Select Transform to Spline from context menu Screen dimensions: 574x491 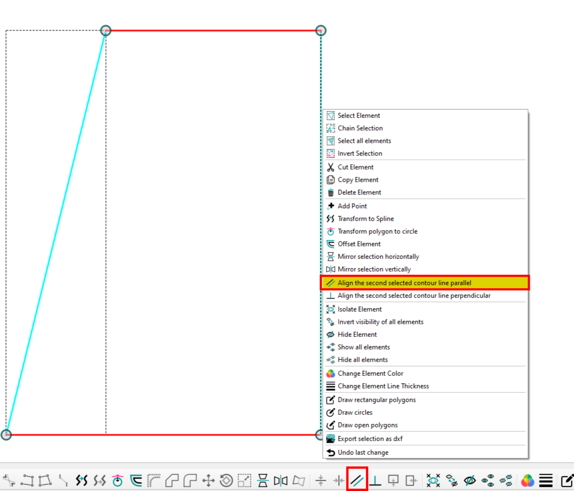(x=365, y=219)
